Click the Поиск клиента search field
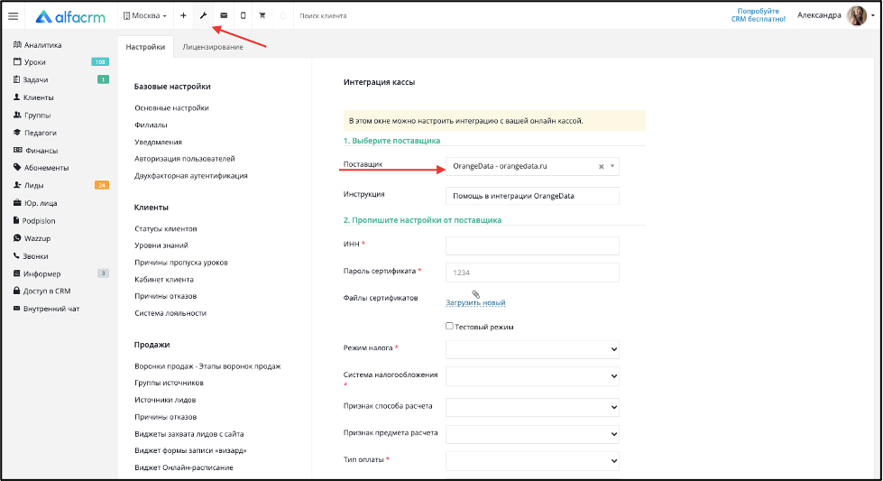 pos(324,15)
